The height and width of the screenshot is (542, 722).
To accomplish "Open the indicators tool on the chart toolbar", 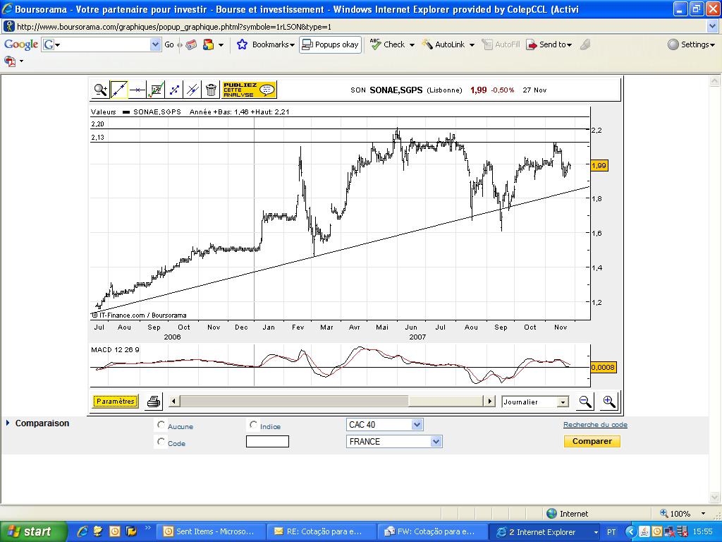I will (x=155, y=89).
